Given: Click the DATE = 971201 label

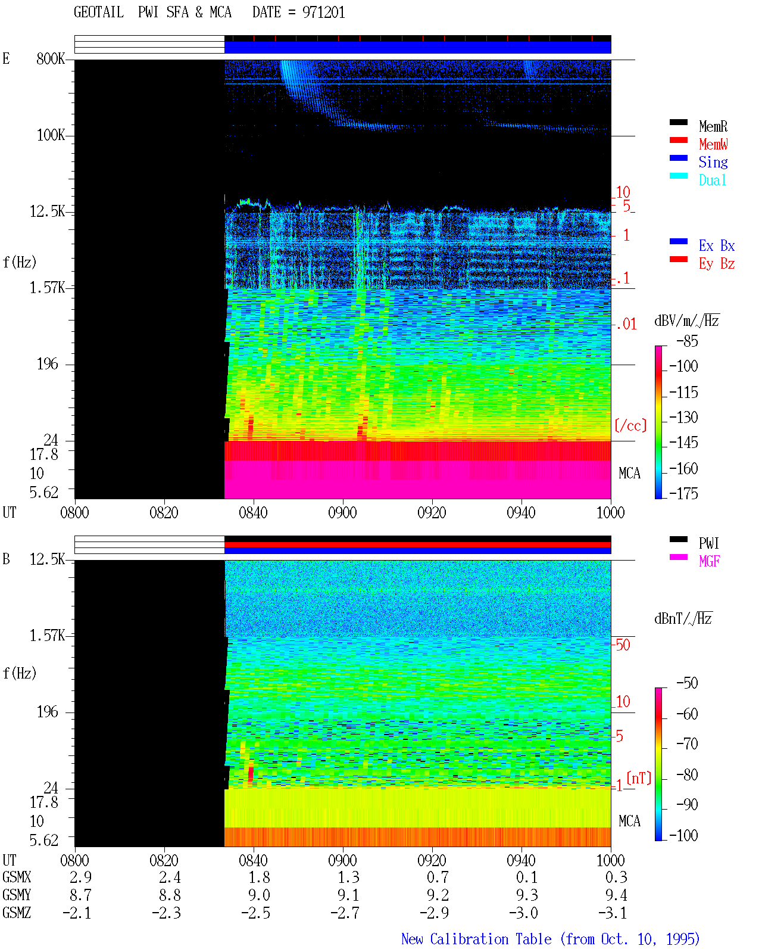Looking at the screenshot, I should pyautogui.click(x=299, y=13).
